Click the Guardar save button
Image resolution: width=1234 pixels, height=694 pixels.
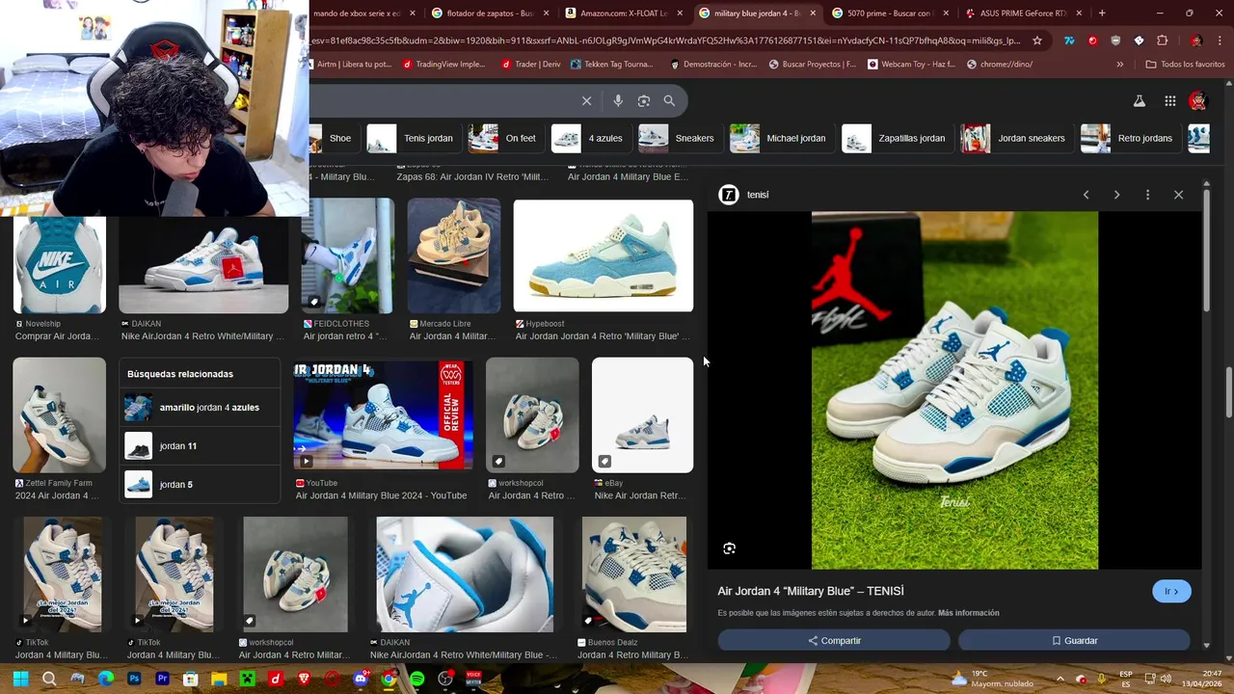[1074, 641]
